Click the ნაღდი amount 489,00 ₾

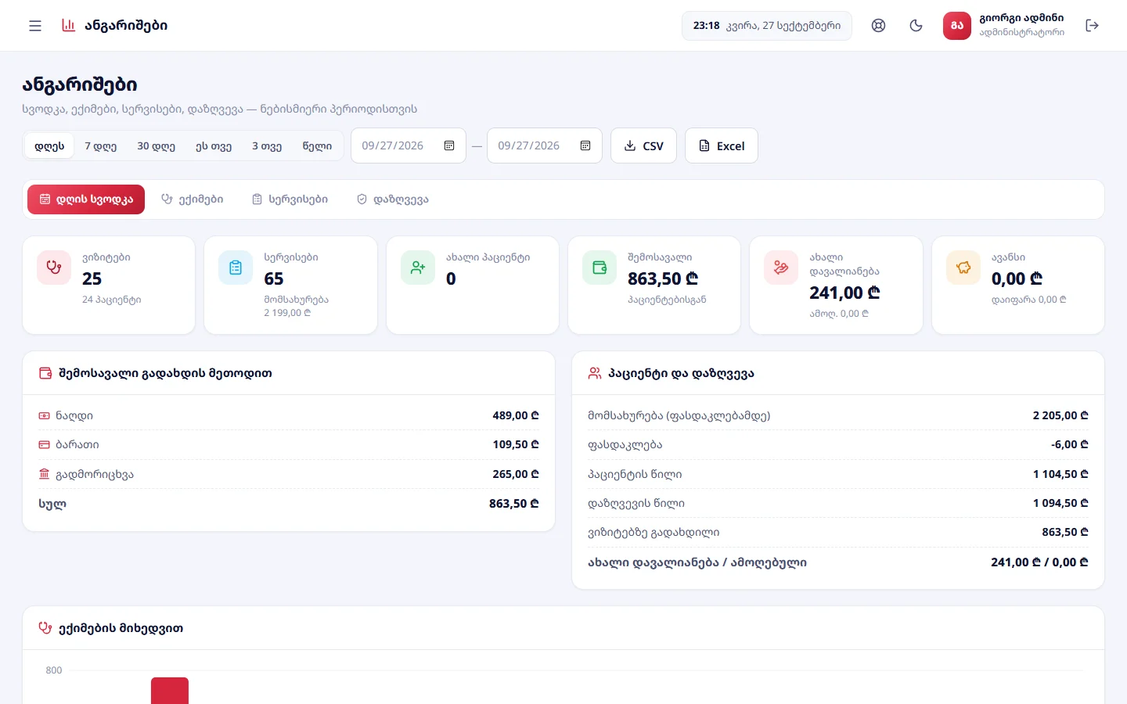click(516, 415)
